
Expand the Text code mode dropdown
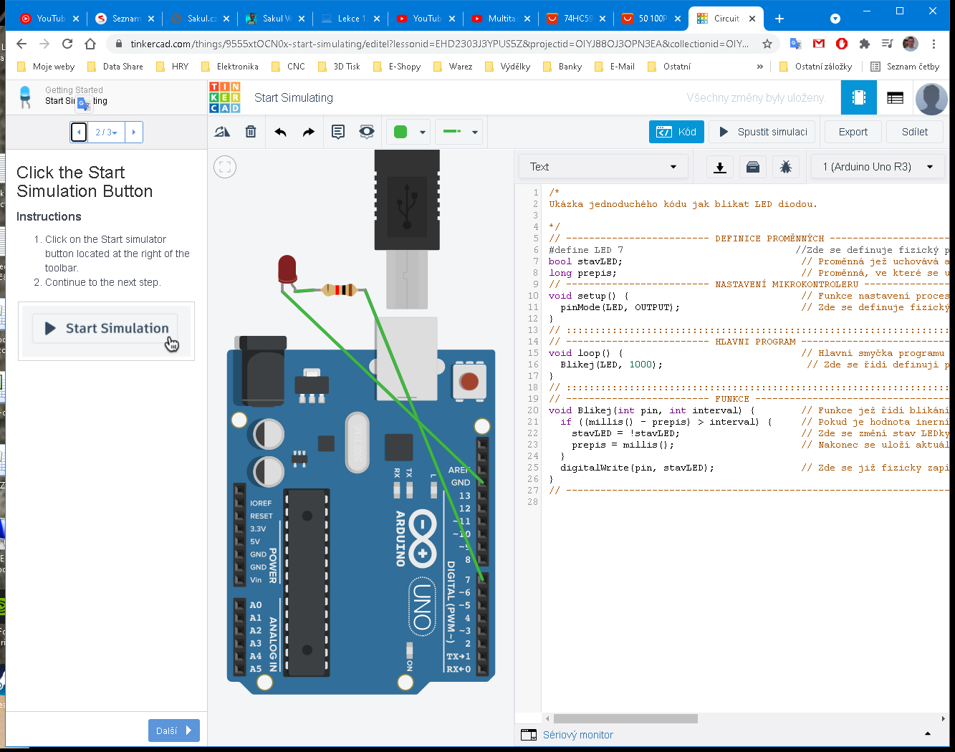coord(603,167)
